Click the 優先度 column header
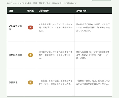Viewport: 119px width, 98px height. pos(31,11)
